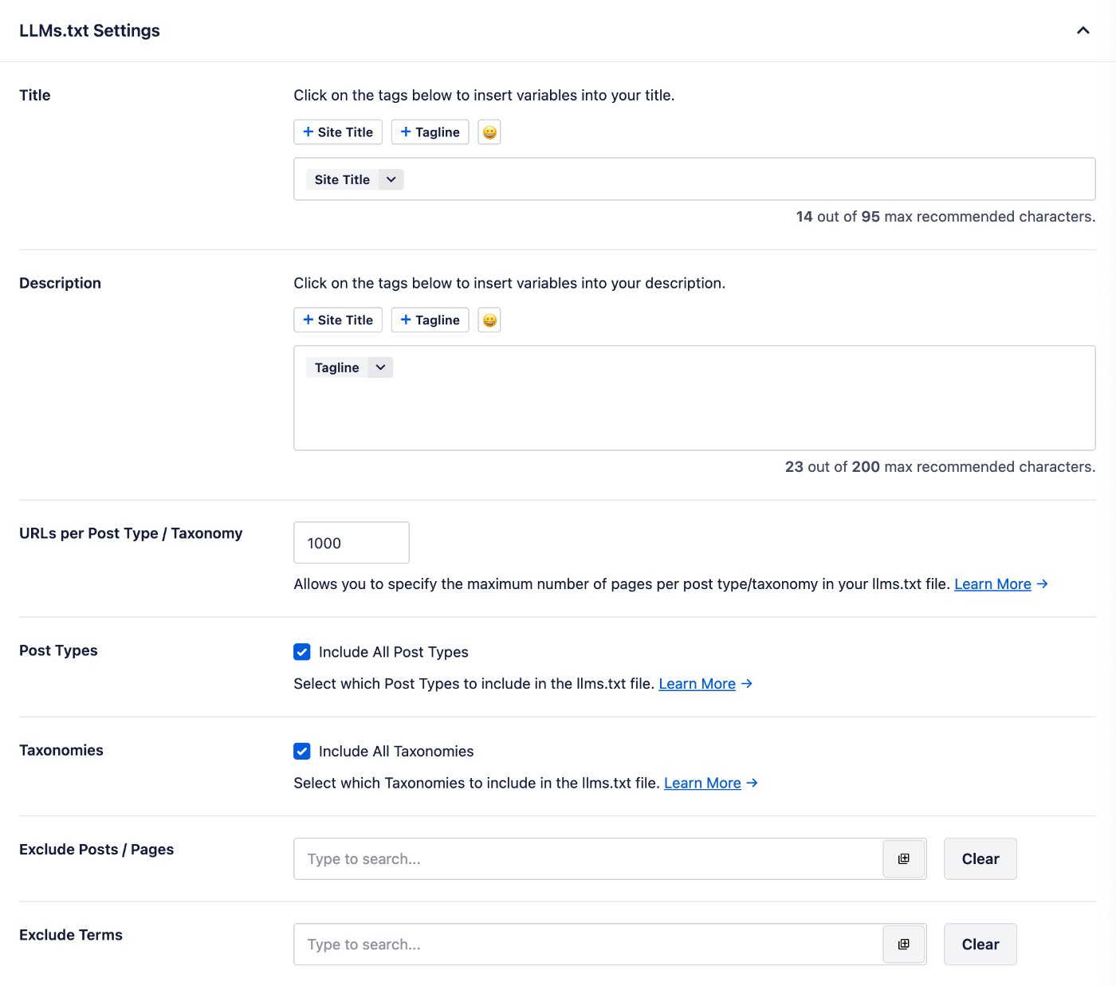Open Learn More link under Post Types
The height and width of the screenshot is (986, 1116).
[697, 684]
